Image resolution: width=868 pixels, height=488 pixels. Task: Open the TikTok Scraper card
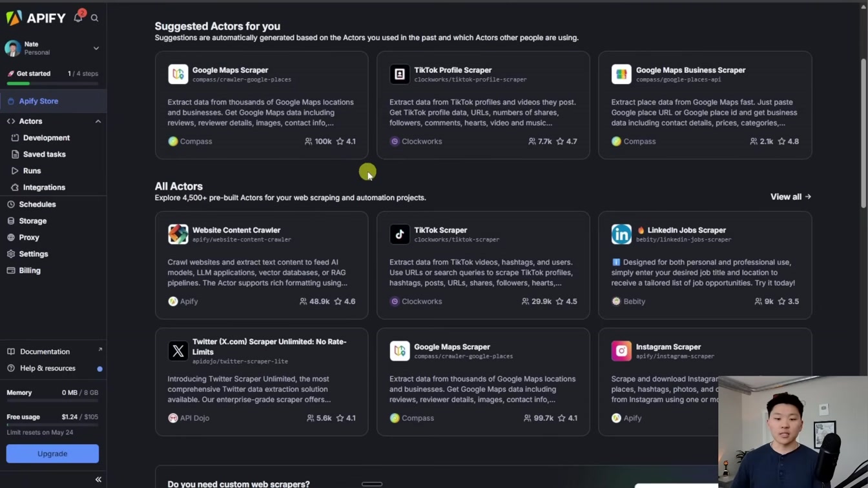[483, 265]
